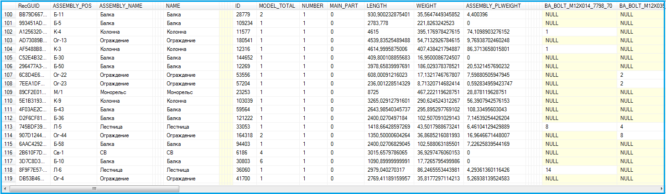Click the RecGUID column header

[27, 6]
